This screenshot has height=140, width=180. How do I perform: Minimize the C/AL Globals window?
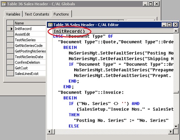click(145, 4)
